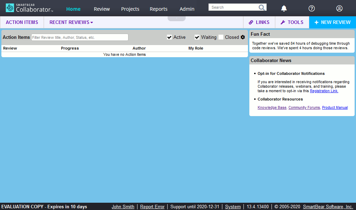This screenshot has height=210, width=356.
Task: Click the NEW REVIEW button
Action: coord(332,22)
